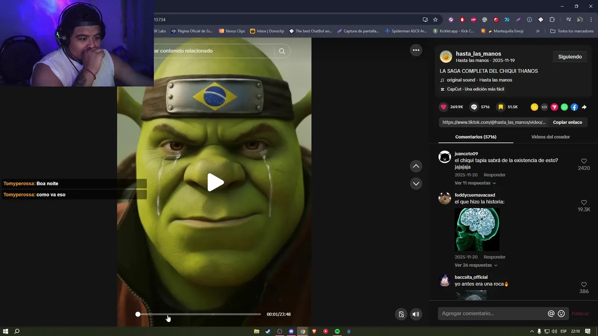
Task: Save video with the yellow bookmark icon
Action: 501,107
